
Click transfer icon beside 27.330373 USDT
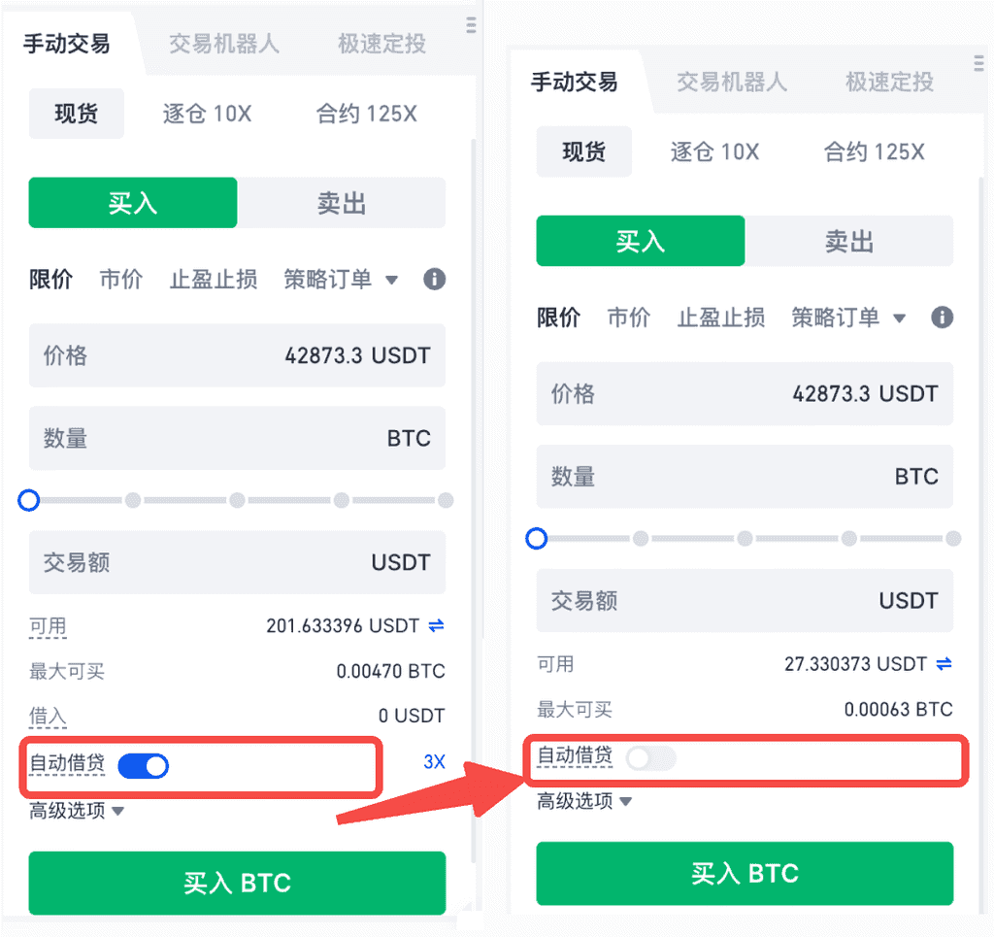pos(944,664)
